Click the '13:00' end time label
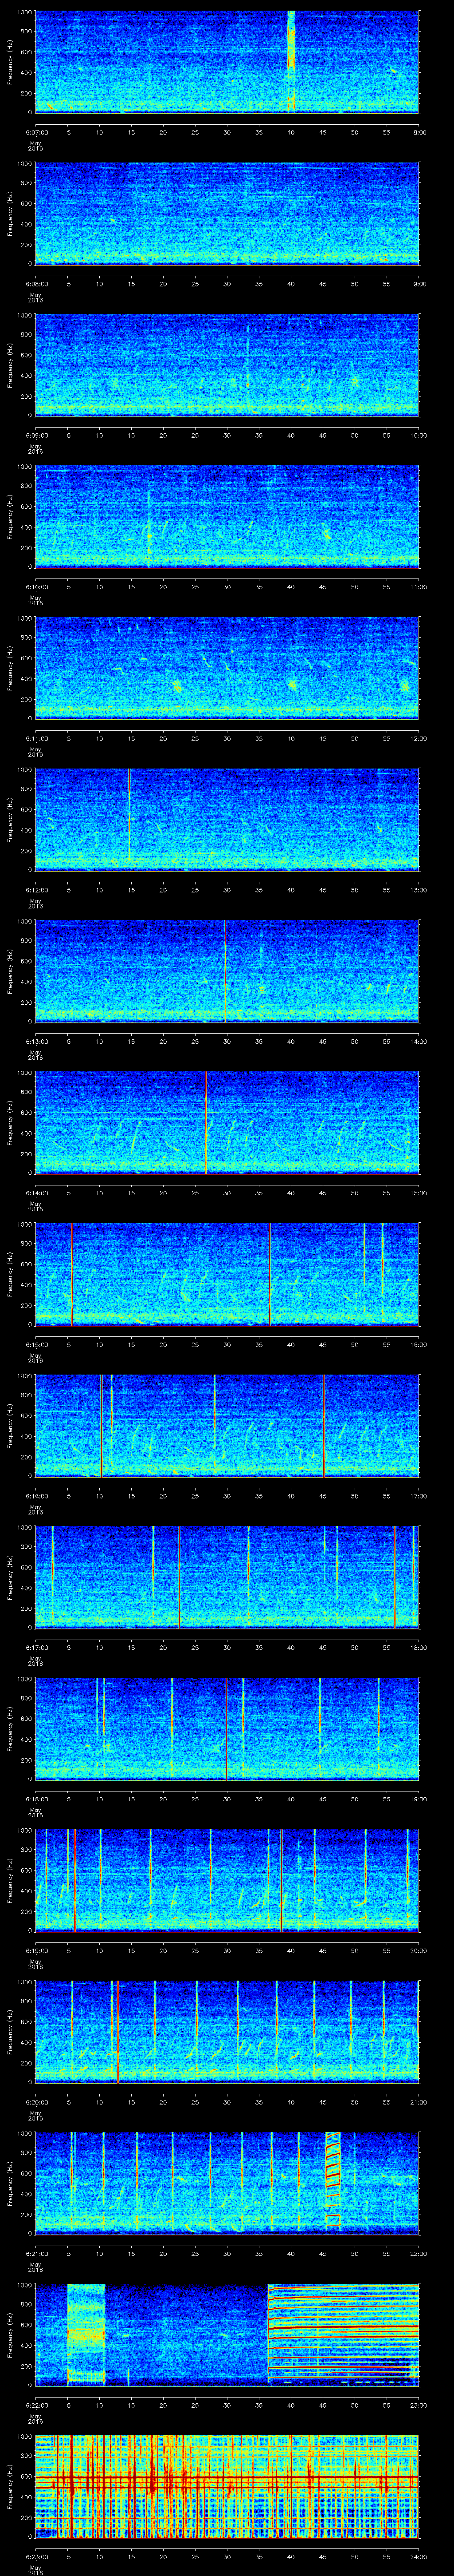This screenshot has height=2576, width=454. (419, 890)
